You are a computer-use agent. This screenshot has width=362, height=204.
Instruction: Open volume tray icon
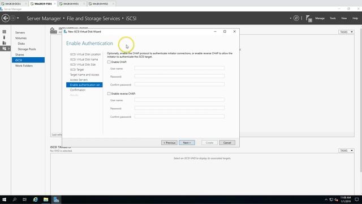click(x=337, y=199)
